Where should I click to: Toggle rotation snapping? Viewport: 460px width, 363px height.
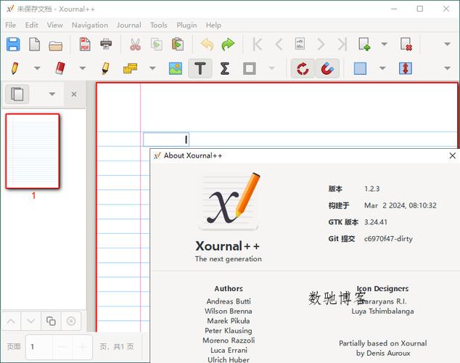point(303,68)
